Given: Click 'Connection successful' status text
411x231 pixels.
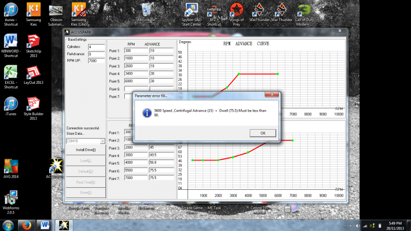Looking at the screenshot, I should point(83,128).
